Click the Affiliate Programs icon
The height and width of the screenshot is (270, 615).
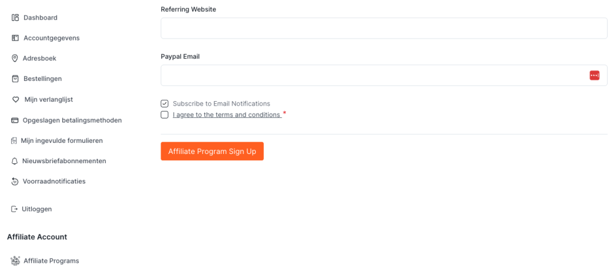pos(15,261)
